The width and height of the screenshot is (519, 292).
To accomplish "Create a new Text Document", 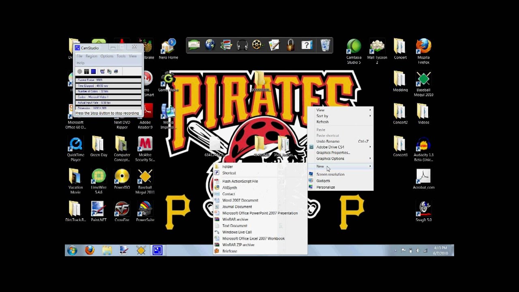I will (x=260, y=226).
